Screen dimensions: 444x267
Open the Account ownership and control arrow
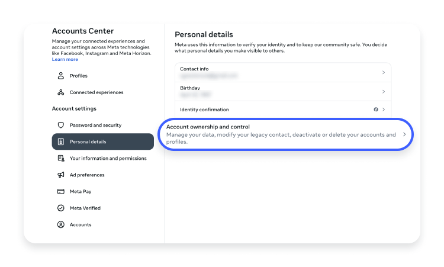pyautogui.click(x=404, y=134)
